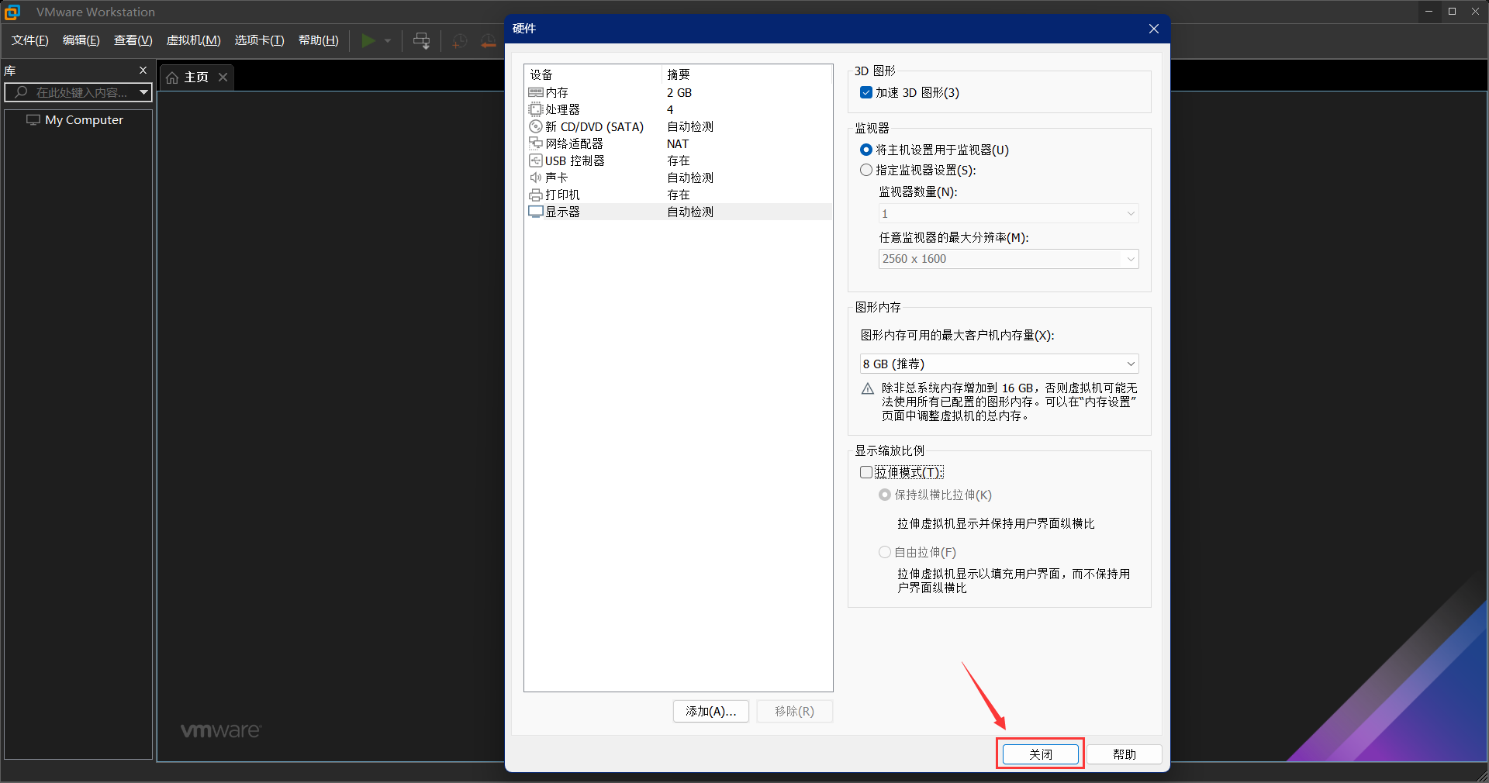Select 将主机设置用于监视器 radio option

click(866, 150)
